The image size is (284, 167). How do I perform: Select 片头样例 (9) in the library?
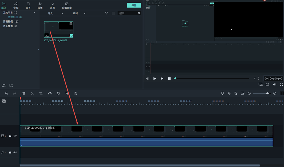pos(10,26)
